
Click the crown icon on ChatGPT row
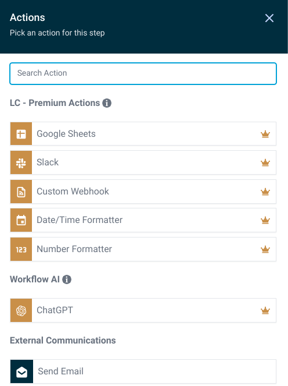[x=265, y=311]
